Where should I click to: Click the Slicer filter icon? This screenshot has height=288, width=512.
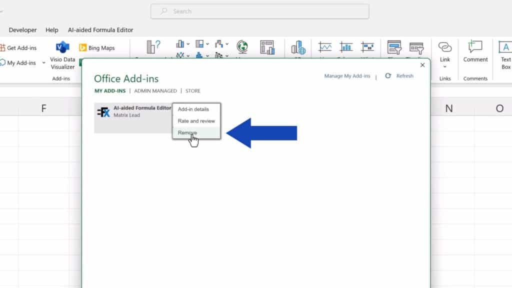394,47
